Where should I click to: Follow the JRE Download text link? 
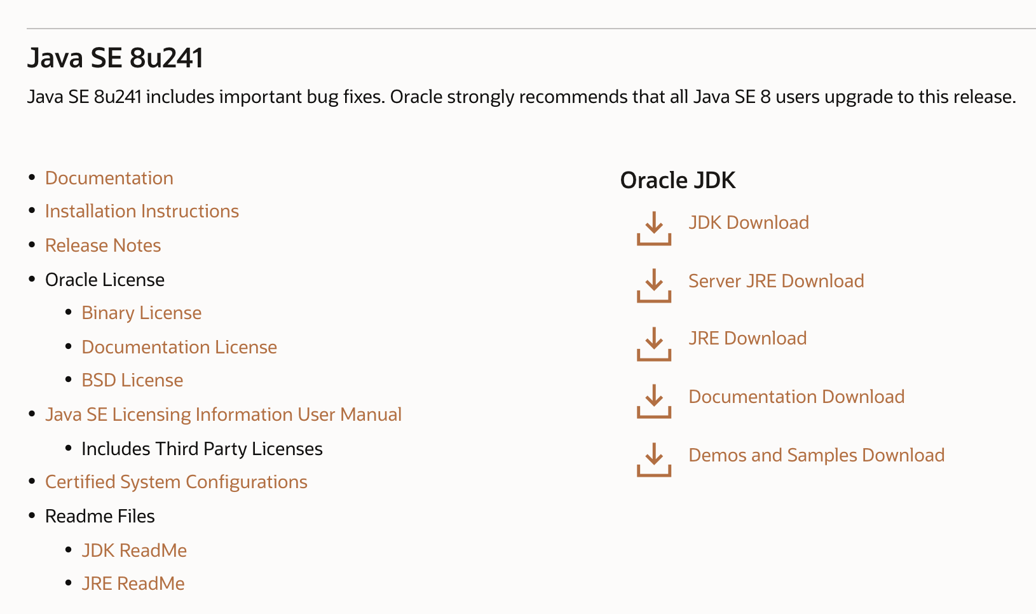(x=747, y=338)
